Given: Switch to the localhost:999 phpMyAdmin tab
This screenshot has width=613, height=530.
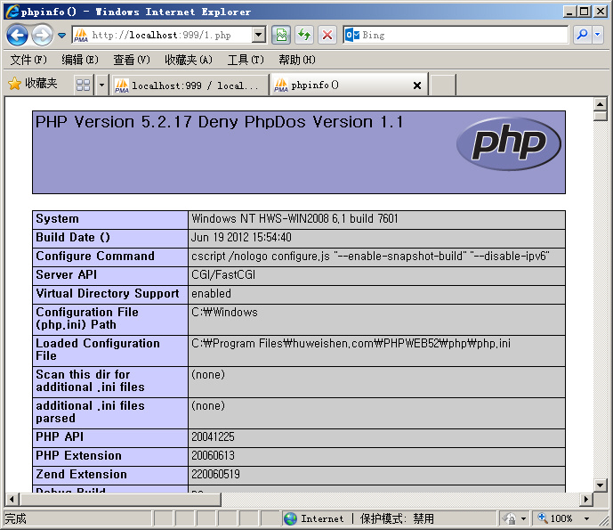Looking at the screenshot, I should [189, 86].
